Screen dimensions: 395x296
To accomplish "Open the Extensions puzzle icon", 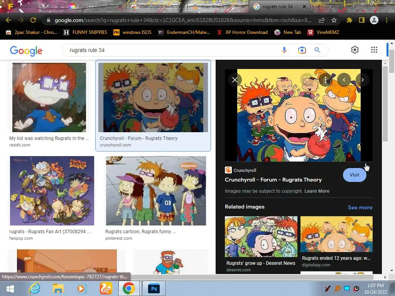I will point(349,20).
